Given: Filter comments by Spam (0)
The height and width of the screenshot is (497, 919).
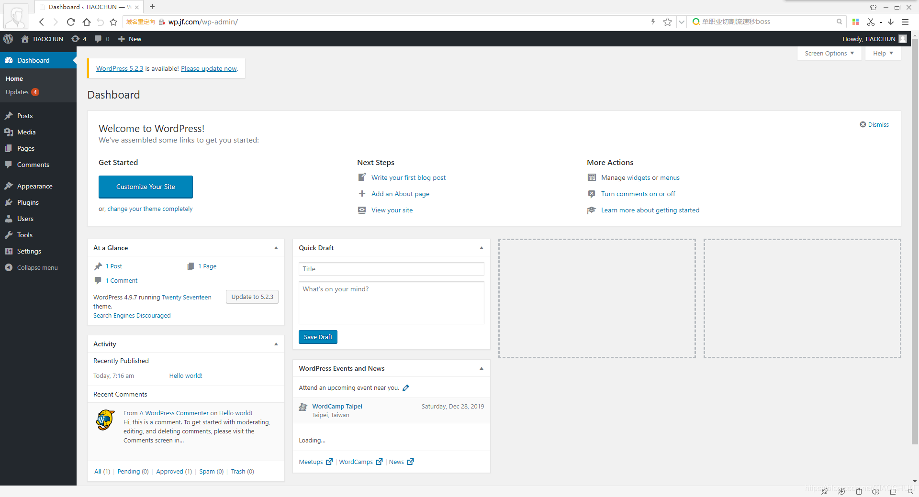Looking at the screenshot, I should click(212, 471).
